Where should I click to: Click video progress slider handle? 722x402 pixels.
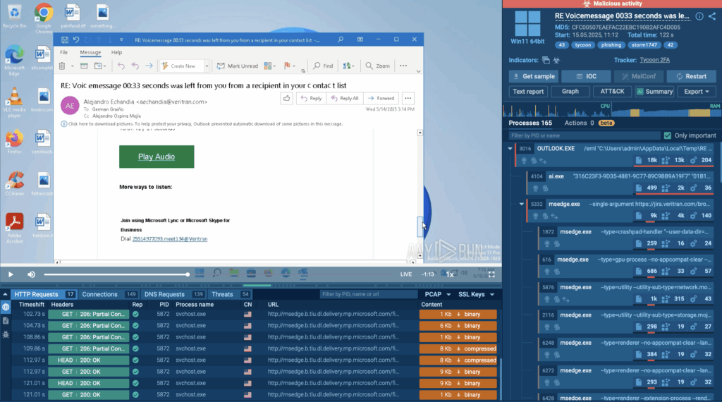point(188,274)
